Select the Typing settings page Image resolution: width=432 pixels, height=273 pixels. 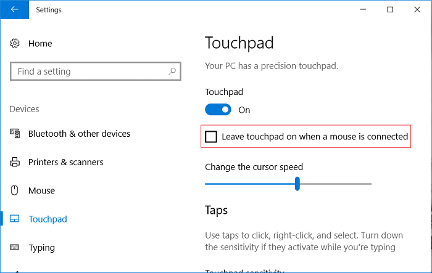(41, 248)
